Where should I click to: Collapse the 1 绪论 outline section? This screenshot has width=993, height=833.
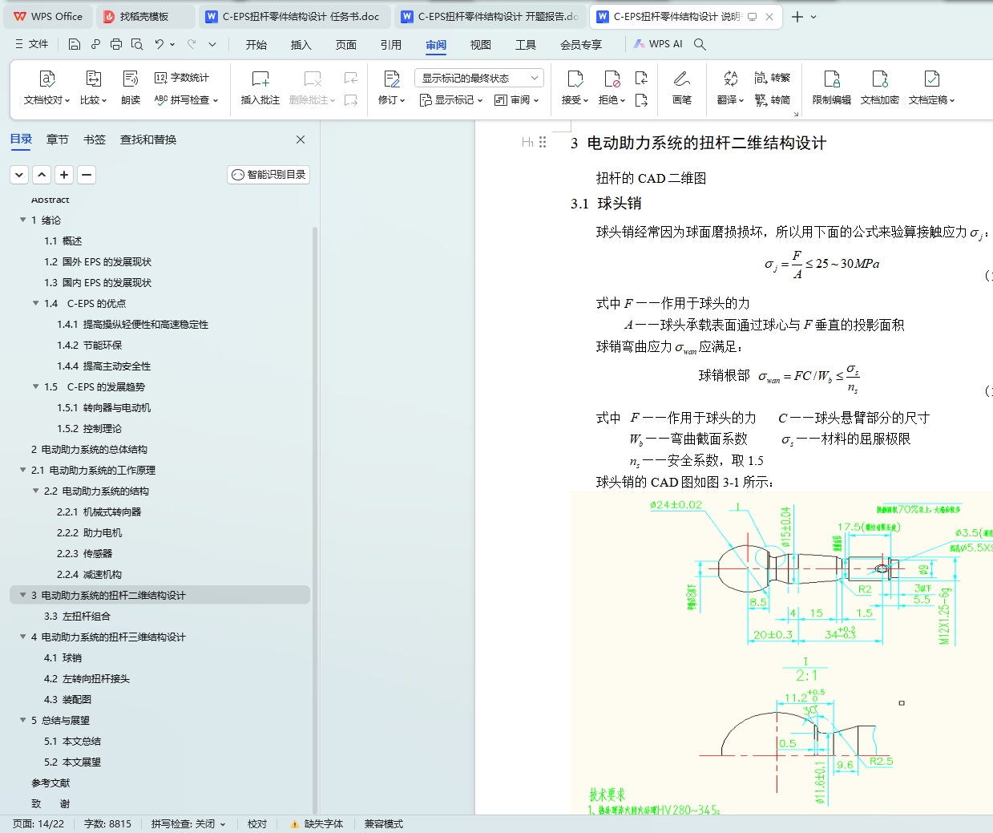23,220
